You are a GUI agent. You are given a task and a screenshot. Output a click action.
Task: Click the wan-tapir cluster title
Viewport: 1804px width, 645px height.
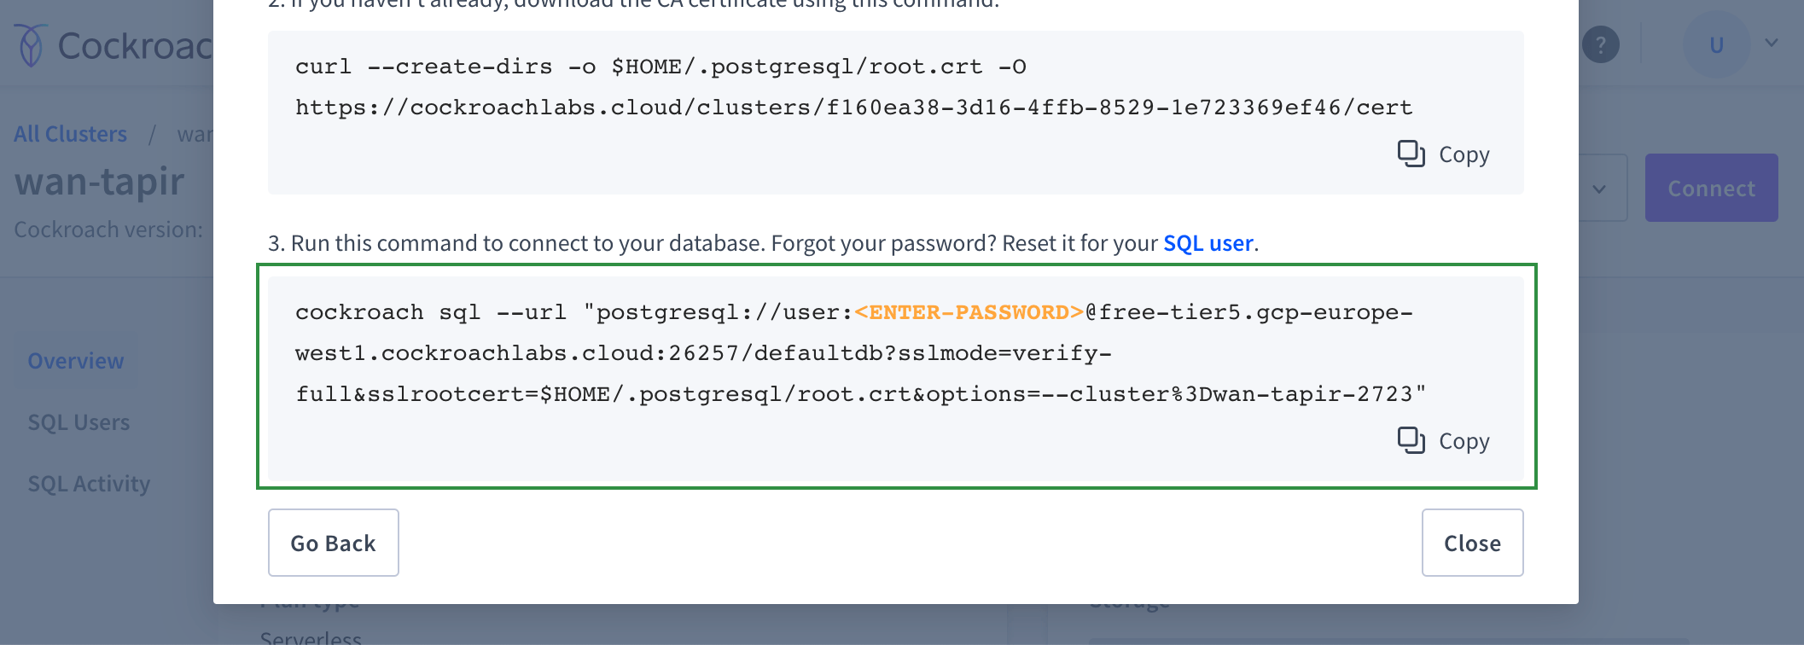pos(100,182)
